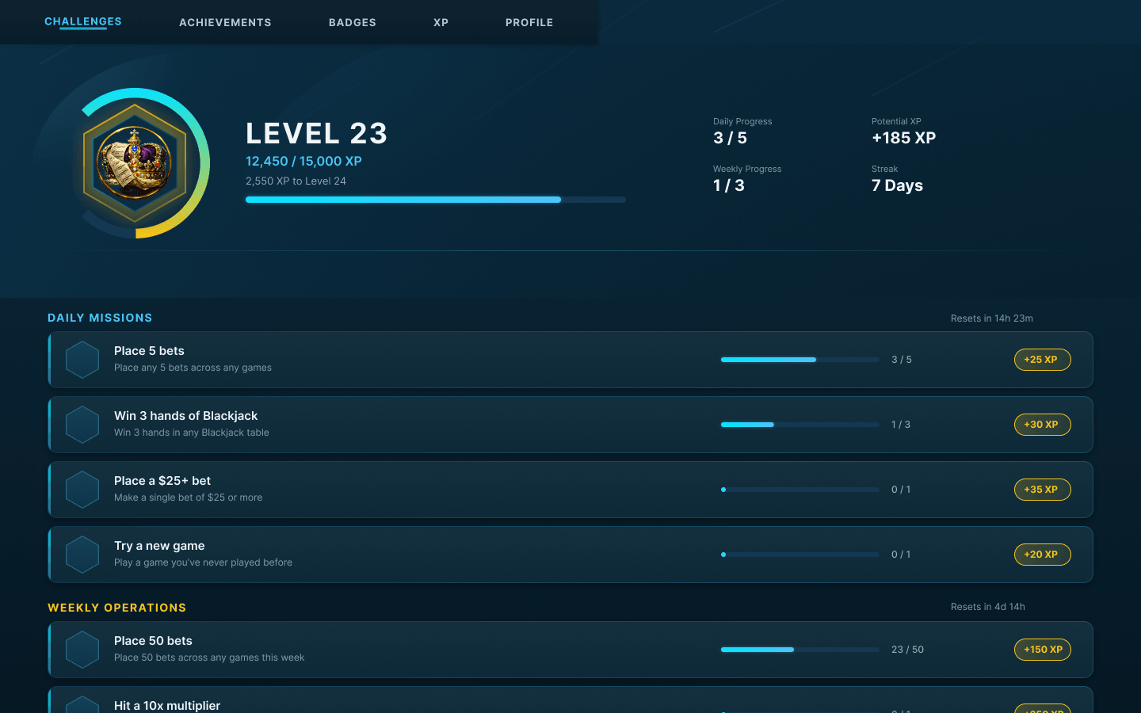Switch to the Achievements tab
Screen dimensions: 1141x713
(x=225, y=22)
